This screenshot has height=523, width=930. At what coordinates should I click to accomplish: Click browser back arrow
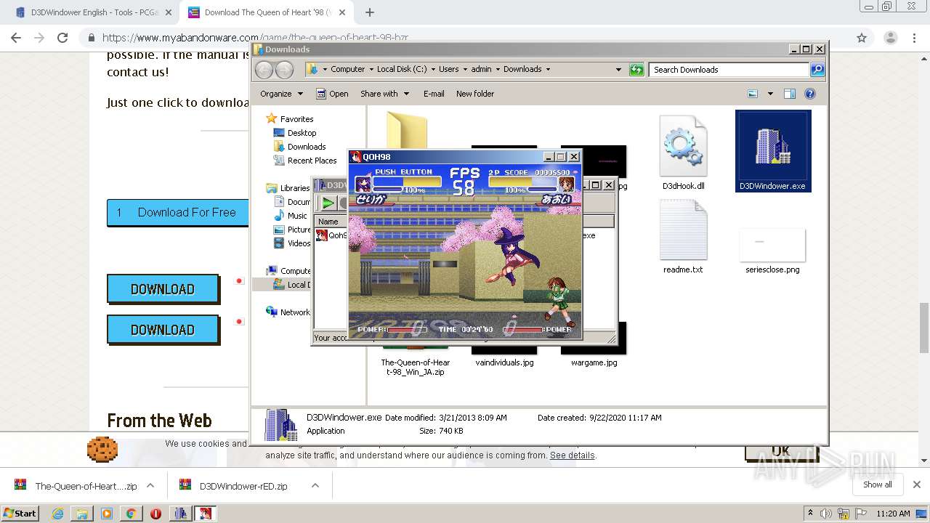[16, 38]
